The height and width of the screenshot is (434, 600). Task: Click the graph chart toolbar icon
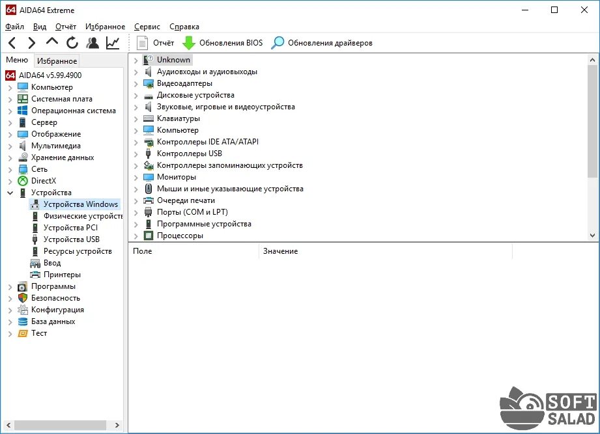(x=113, y=43)
